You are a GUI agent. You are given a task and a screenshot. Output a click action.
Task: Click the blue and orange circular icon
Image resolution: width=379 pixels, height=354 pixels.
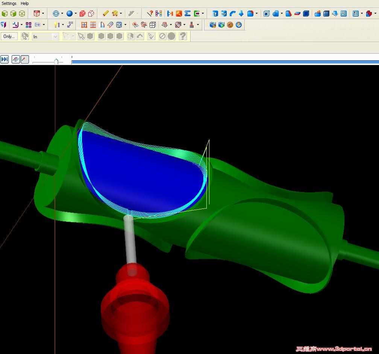pos(238,25)
